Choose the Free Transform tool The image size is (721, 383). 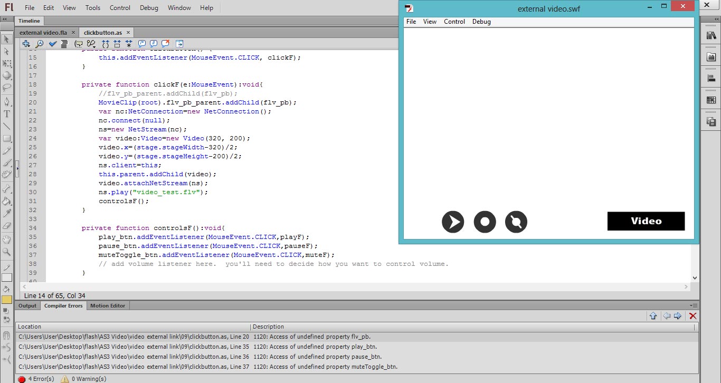7,63
